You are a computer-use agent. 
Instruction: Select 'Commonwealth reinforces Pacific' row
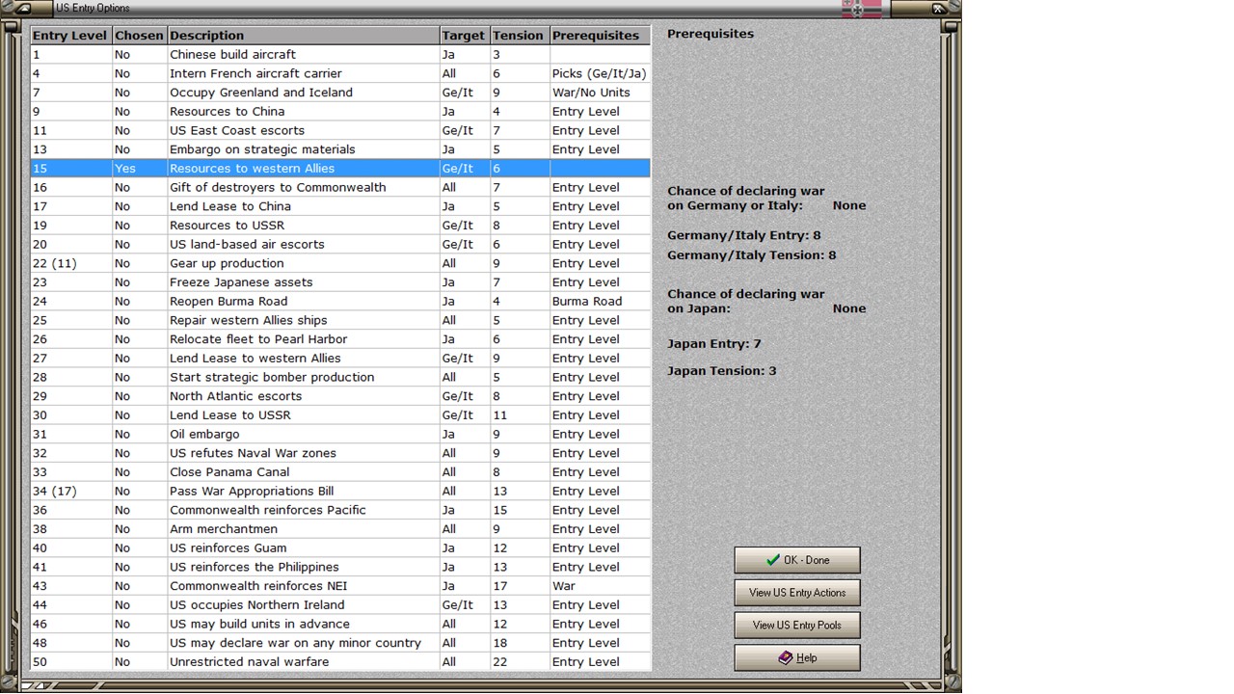tap(340, 510)
